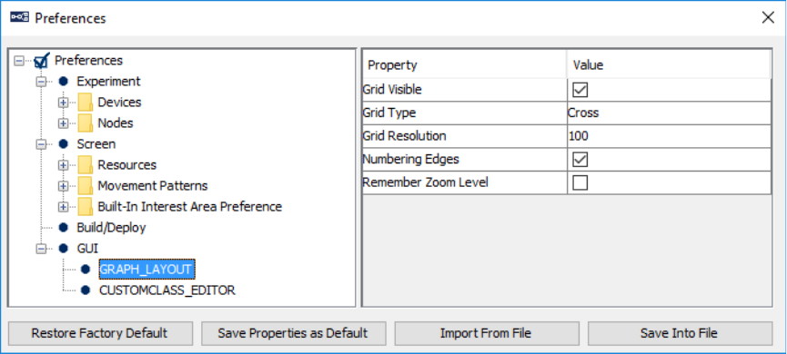
Task: Uncheck the Grid Visible checkbox
Action: [x=580, y=90]
